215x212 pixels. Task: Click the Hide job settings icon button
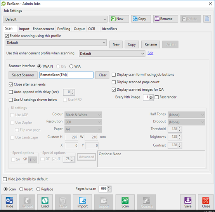point(9,202)
